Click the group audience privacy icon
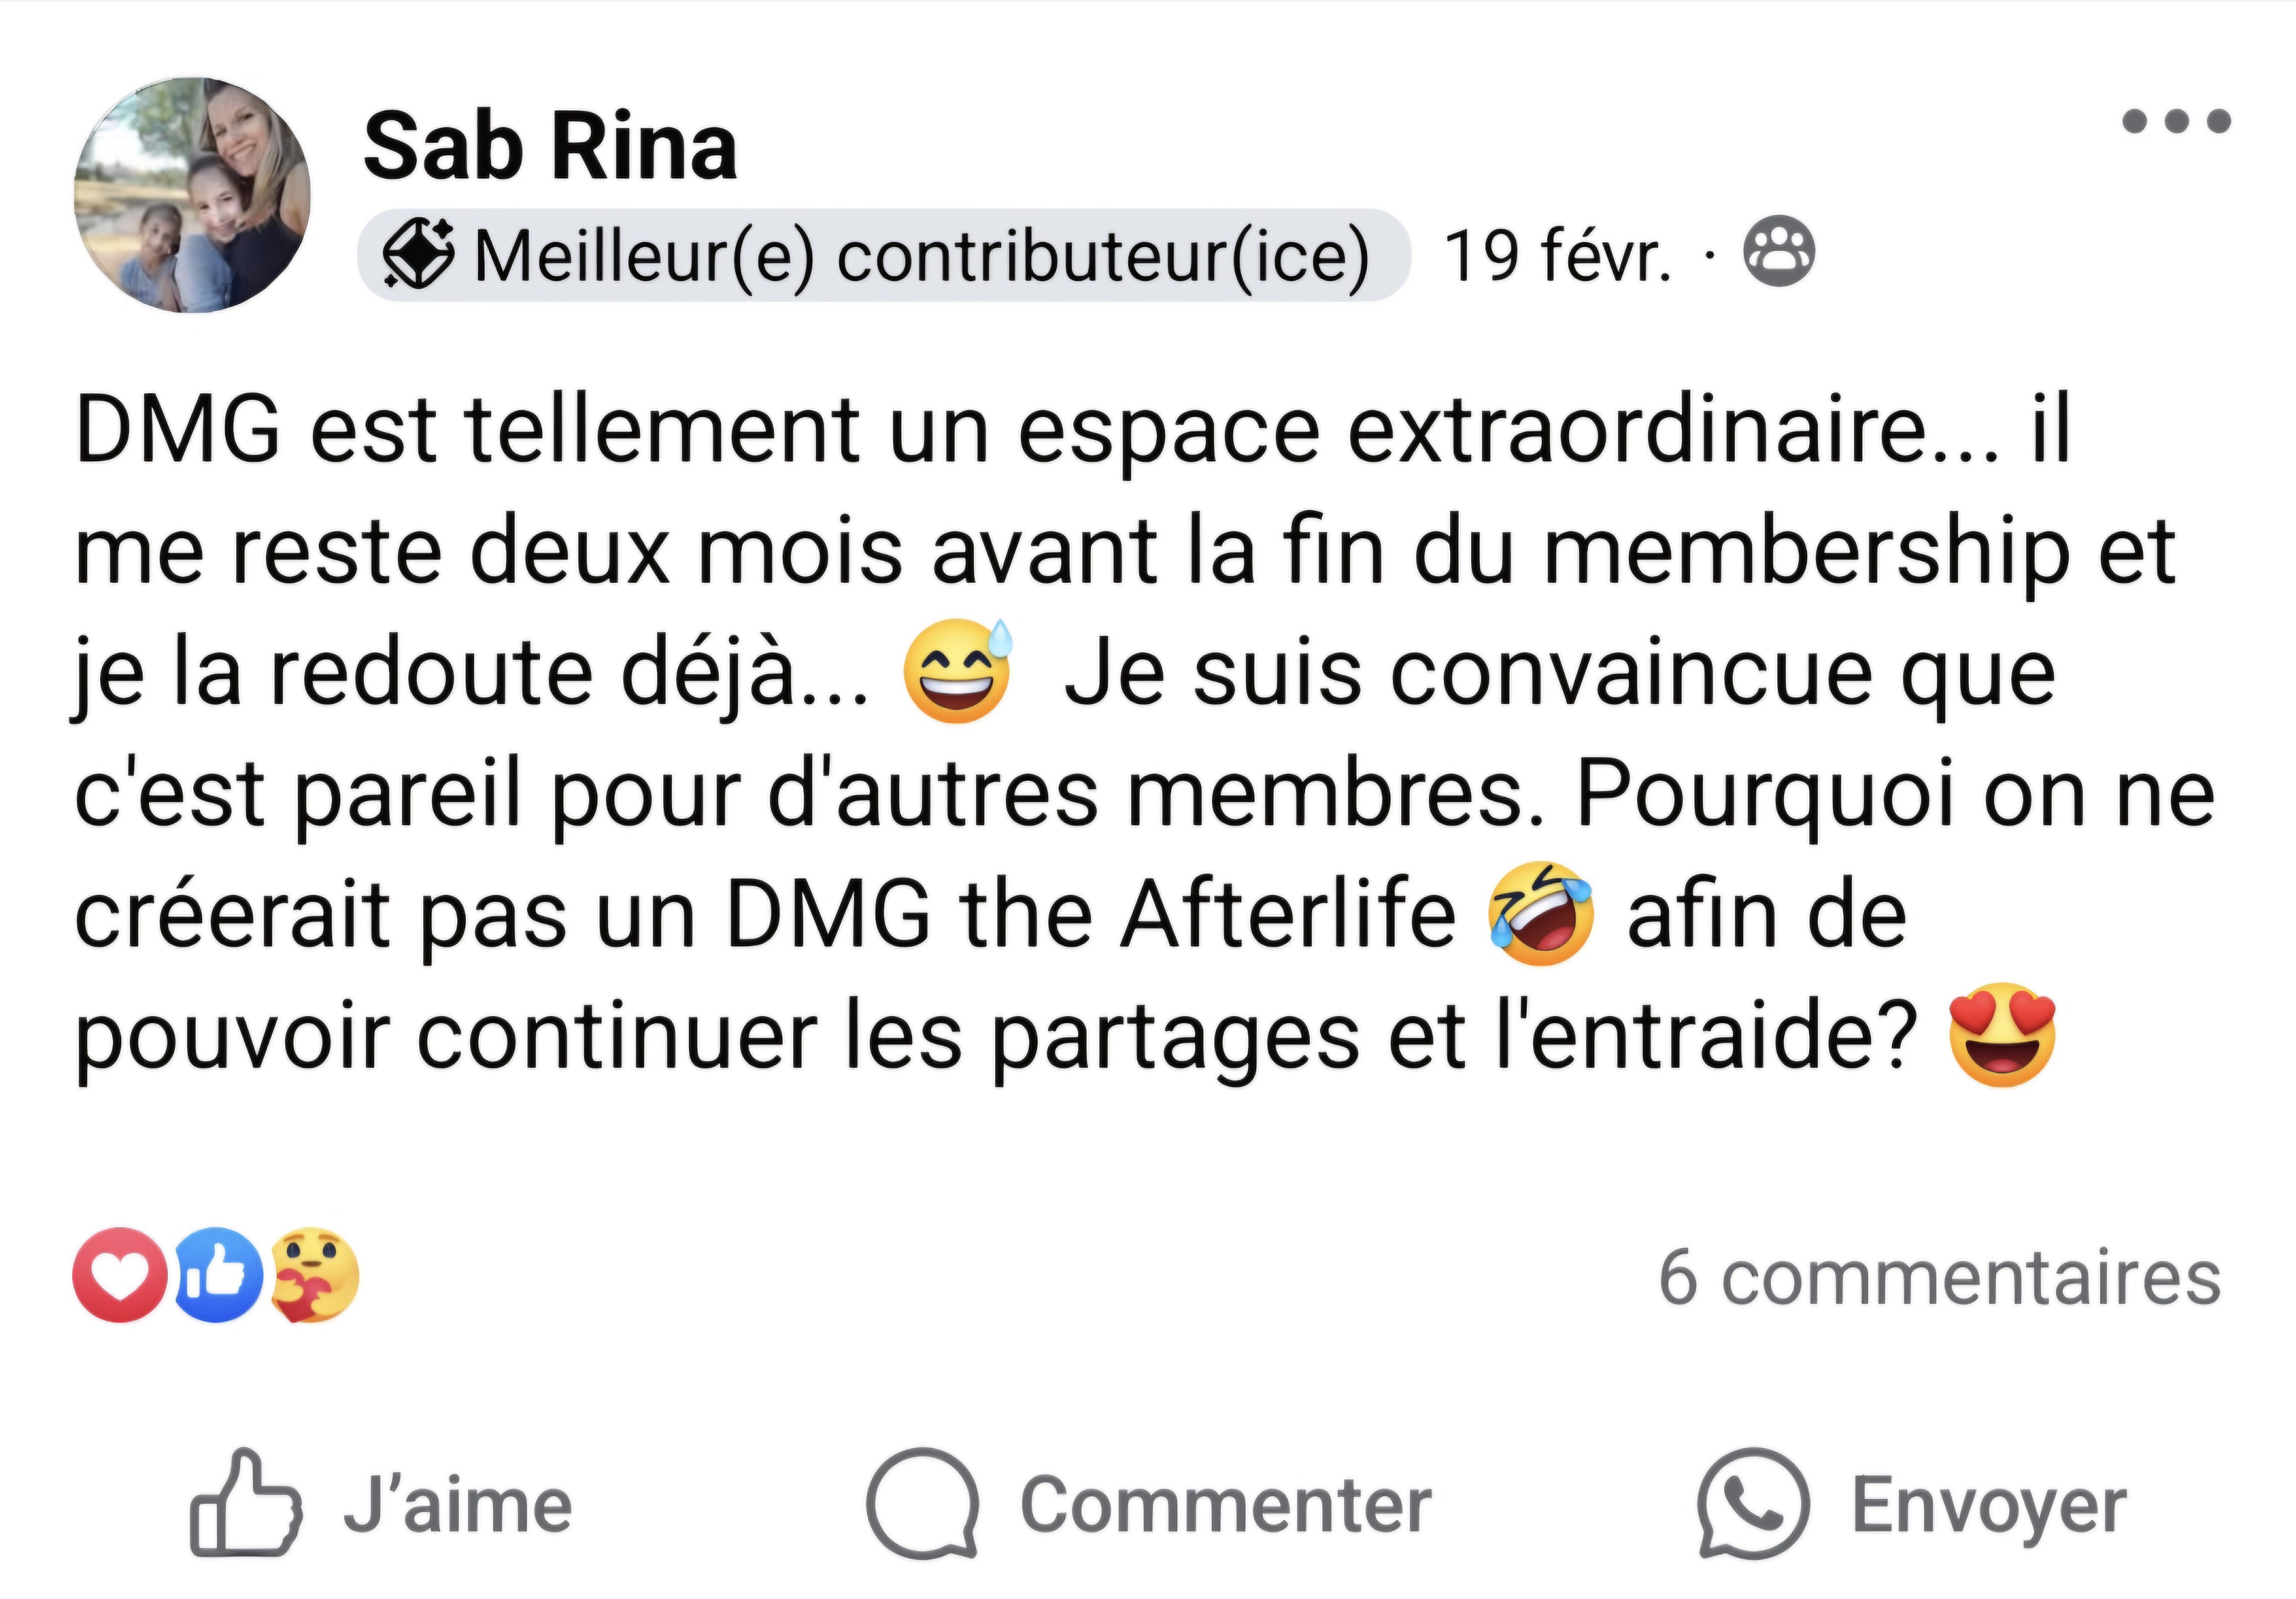 click(x=1779, y=251)
